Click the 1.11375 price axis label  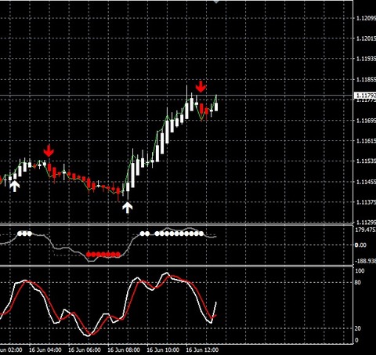coord(366,202)
